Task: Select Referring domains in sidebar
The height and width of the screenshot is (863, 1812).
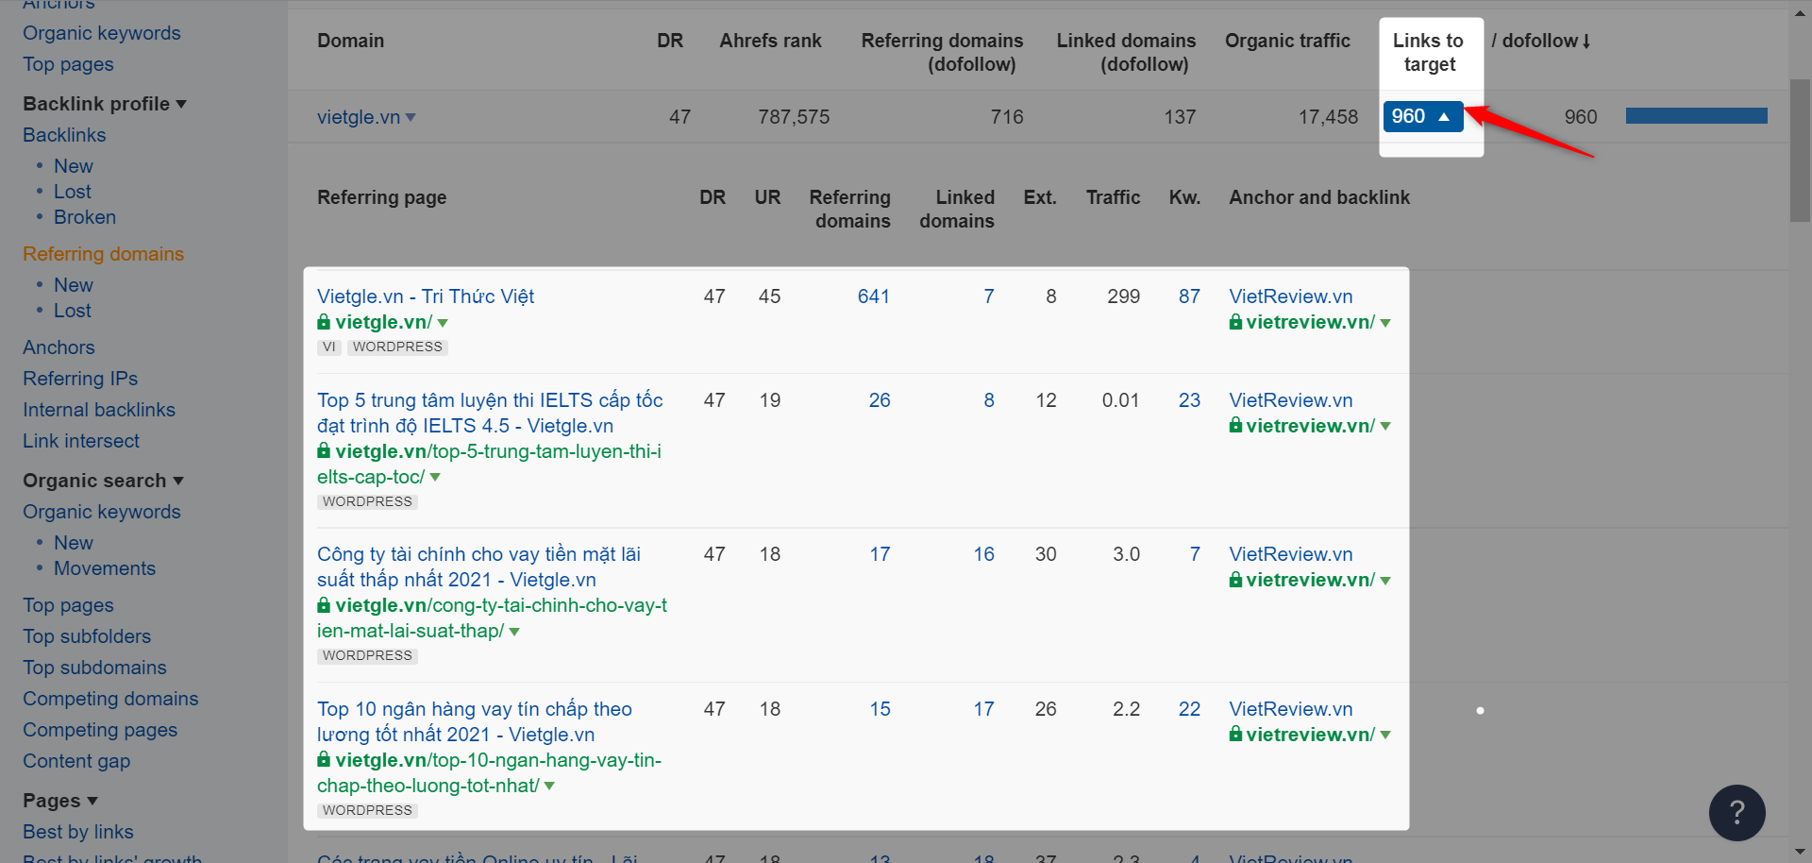Action: [104, 254]
